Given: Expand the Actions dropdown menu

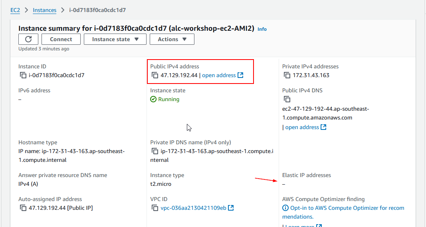Looking at the screenshot, I should point(172,39).
